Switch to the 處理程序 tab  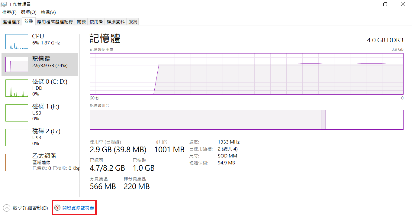pyautogui.click(x=11, y=22)
